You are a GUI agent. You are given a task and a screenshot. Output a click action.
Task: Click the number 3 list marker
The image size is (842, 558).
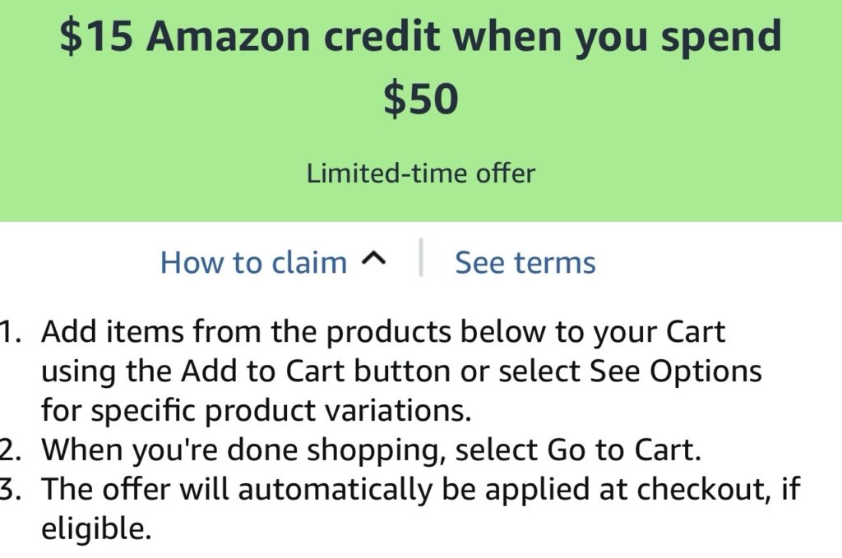coord(10,489)
